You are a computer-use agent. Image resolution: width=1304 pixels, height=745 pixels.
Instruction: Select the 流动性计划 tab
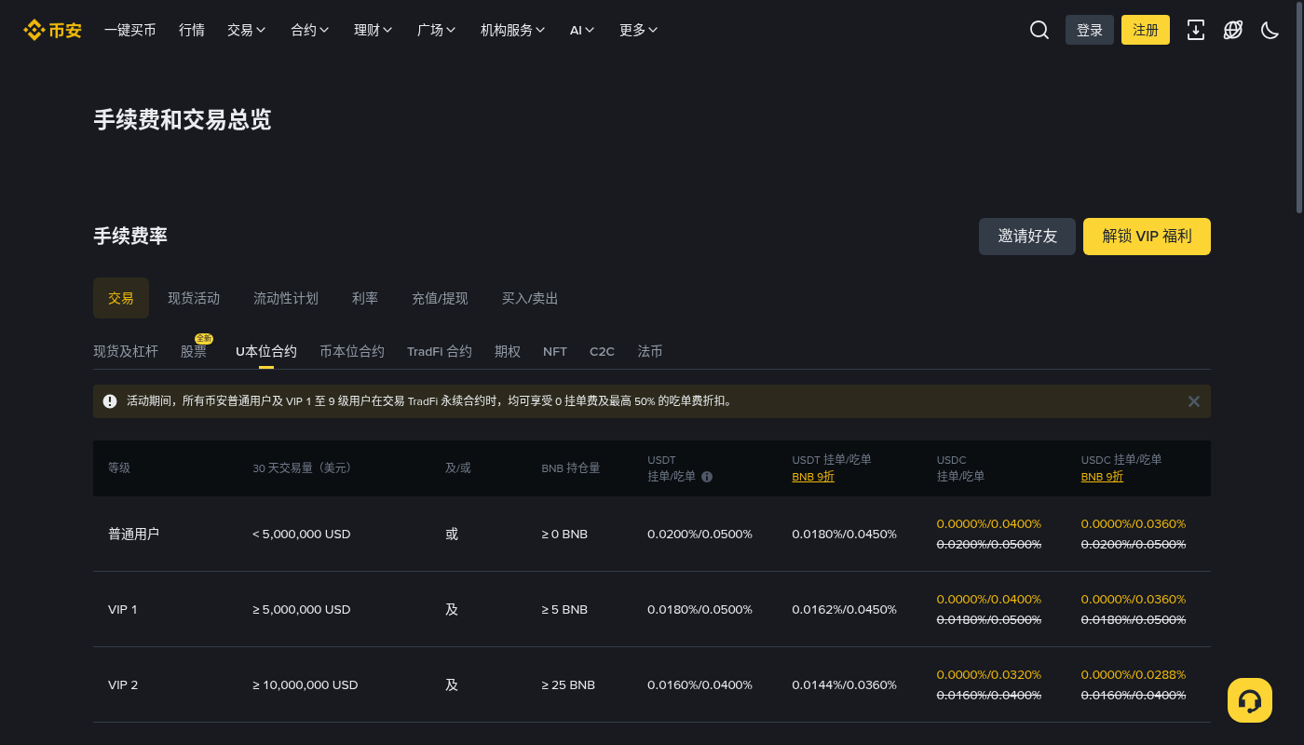pyautogui.click(x=286, y=298)
